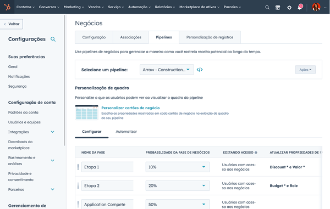
Task: Open the marketplace storefront icon
Action: 278,8
